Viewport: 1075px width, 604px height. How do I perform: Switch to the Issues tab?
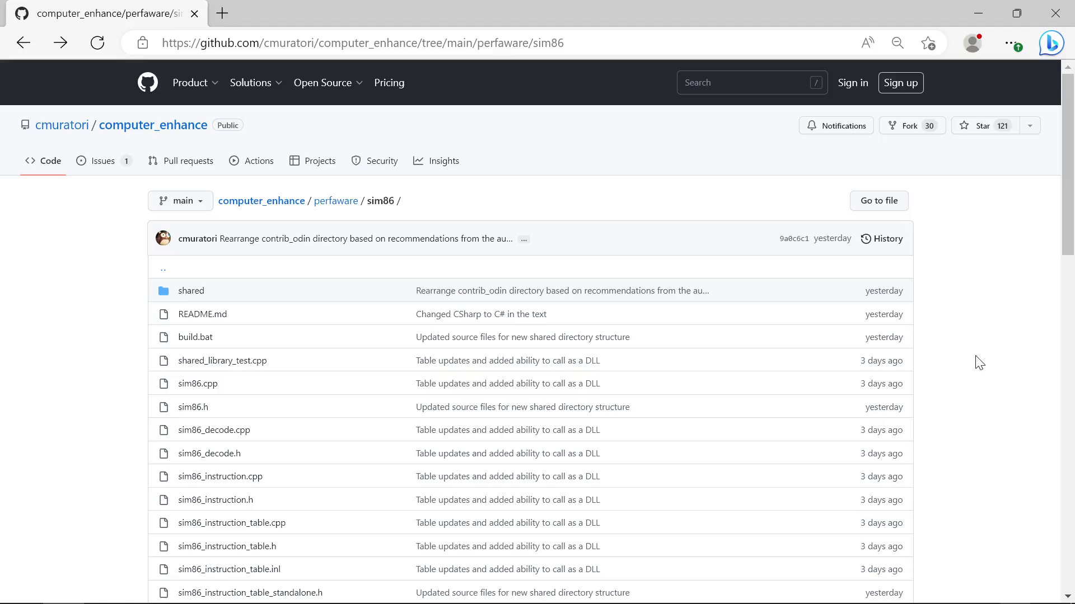point(102,161)
